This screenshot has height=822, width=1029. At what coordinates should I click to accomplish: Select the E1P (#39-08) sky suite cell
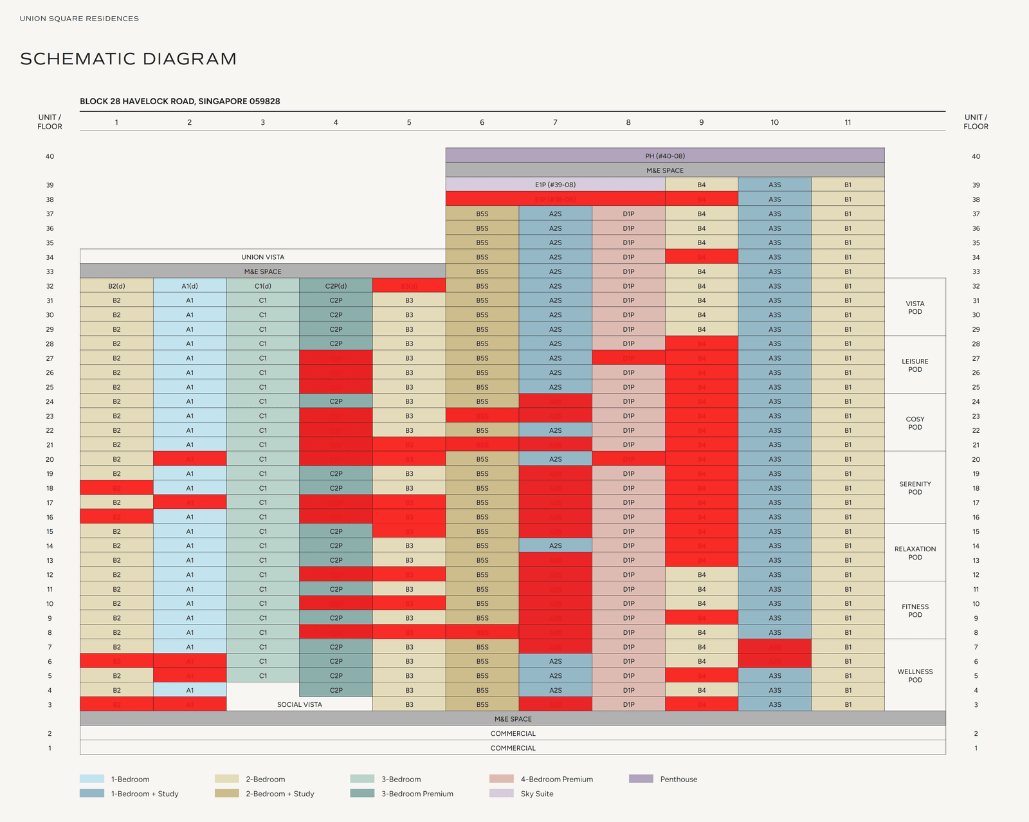tap(556, 185)
